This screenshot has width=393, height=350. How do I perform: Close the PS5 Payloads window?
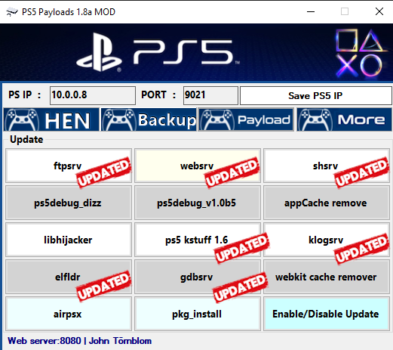[379, 11]
